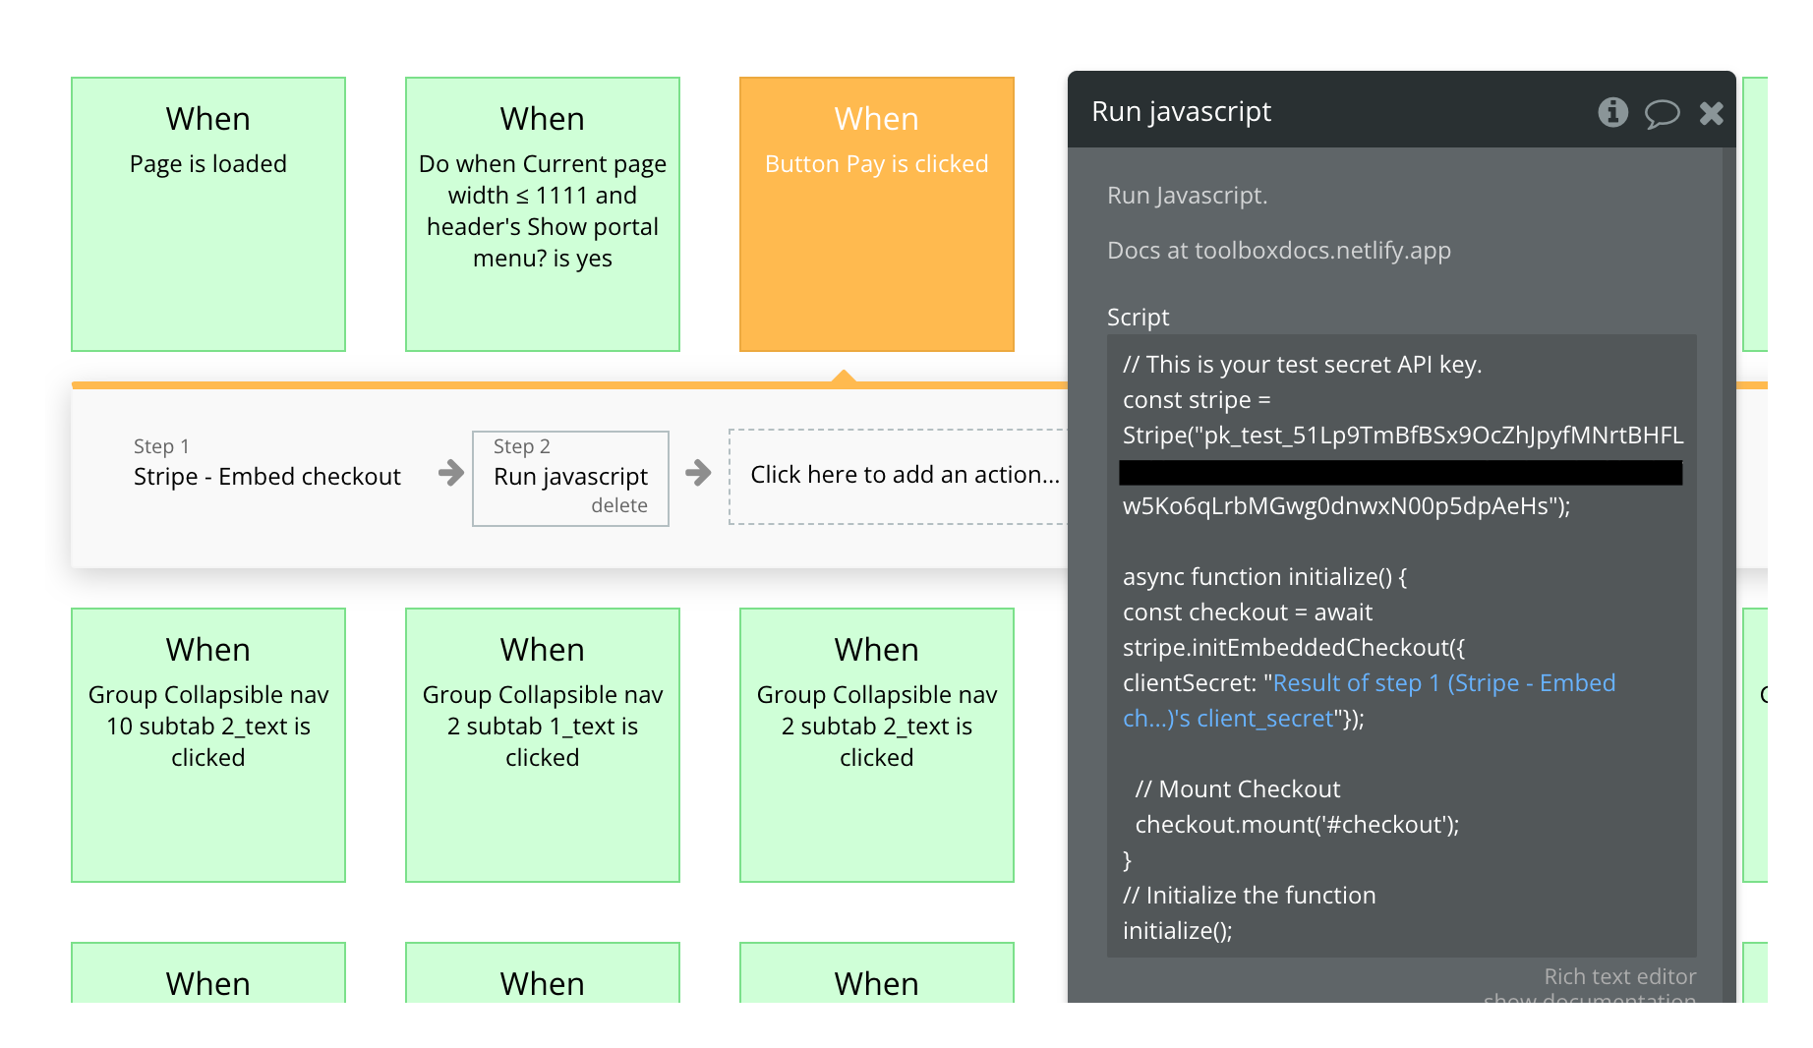Select the orange "Button Pay is clicked" event
This screenshot has height=1048, width=1813.
coord(876,212)
